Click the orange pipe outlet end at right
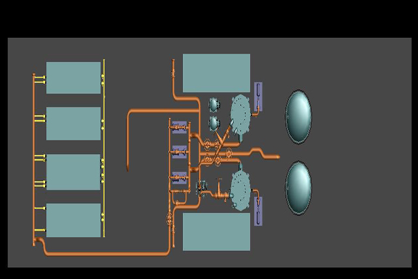This screenshot has width=418, height=279. [x=278, y=157]
